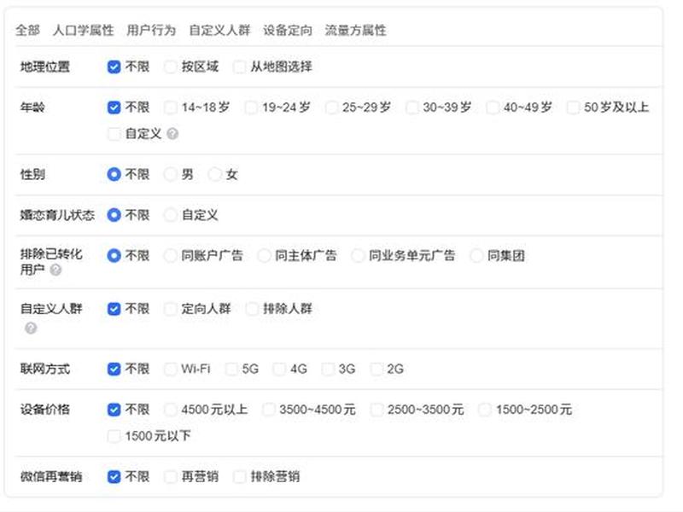Check 从地图选择 option

239,67
